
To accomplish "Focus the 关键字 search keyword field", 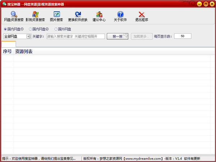I will 76,36.
